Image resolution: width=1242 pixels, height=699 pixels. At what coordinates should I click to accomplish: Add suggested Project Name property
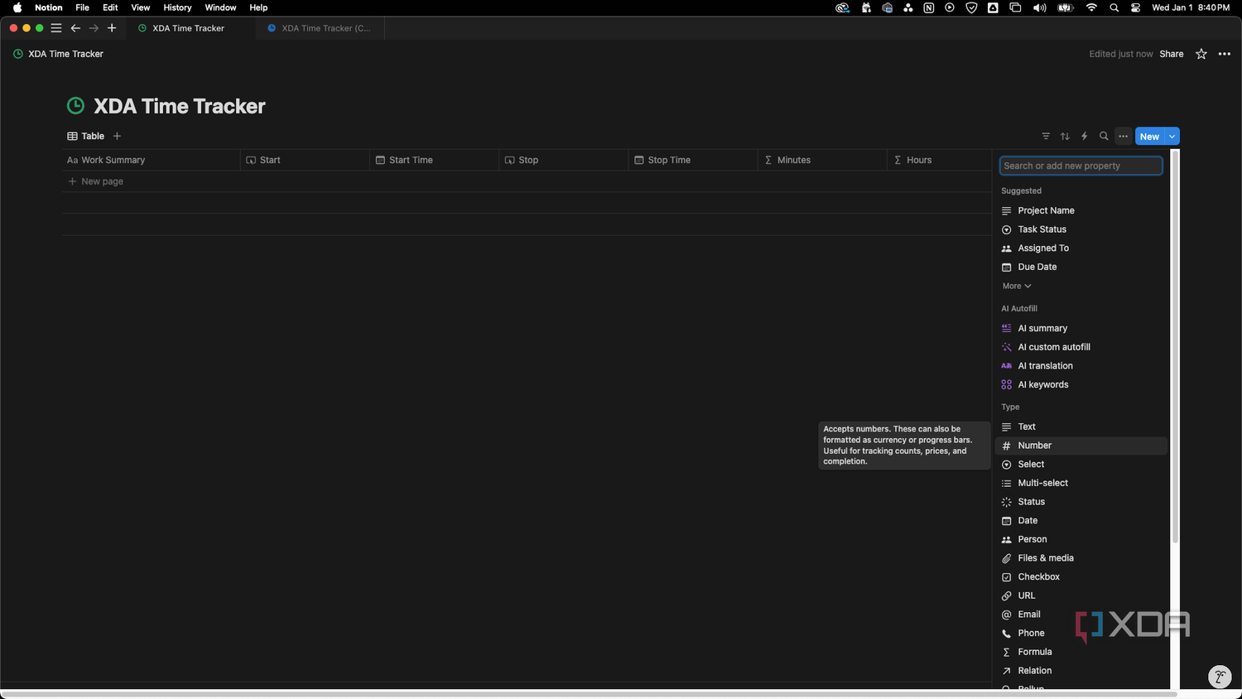click(x=1081, y=210)
